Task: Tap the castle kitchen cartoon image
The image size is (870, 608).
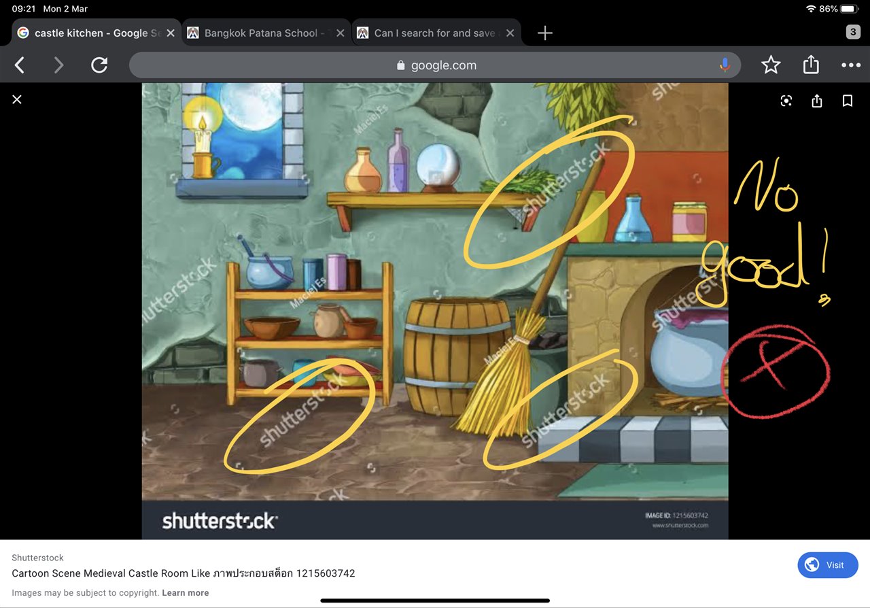Action: pos(435,311)
